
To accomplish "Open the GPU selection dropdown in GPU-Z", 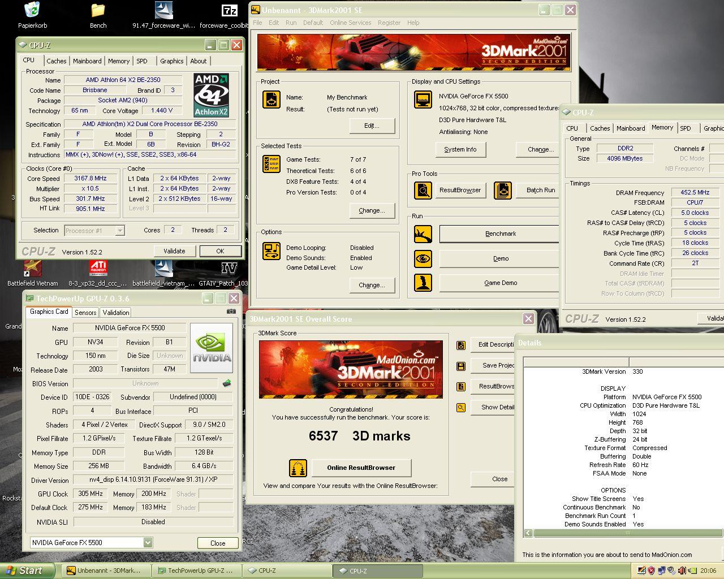I will [x=148, y=543].
